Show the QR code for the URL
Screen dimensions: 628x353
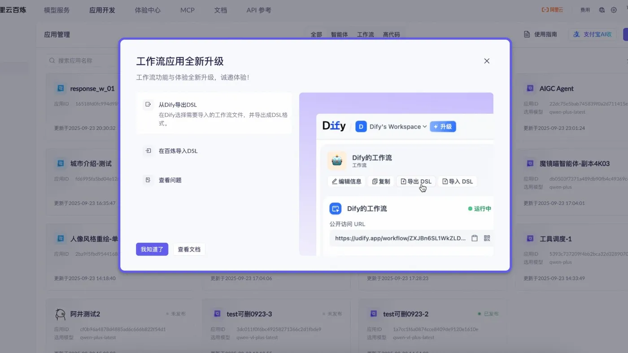click(487, 238)
